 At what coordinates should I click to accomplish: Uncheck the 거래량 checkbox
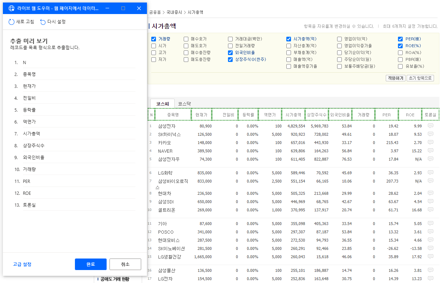click(154, 39)
